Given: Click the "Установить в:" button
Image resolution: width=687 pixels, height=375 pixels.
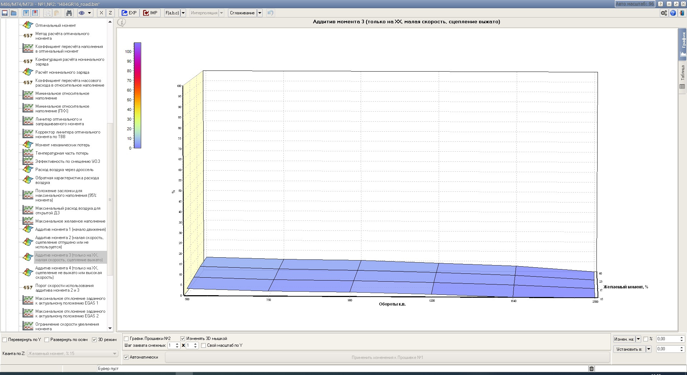Looking at the screenshot, I should [629, 349].
